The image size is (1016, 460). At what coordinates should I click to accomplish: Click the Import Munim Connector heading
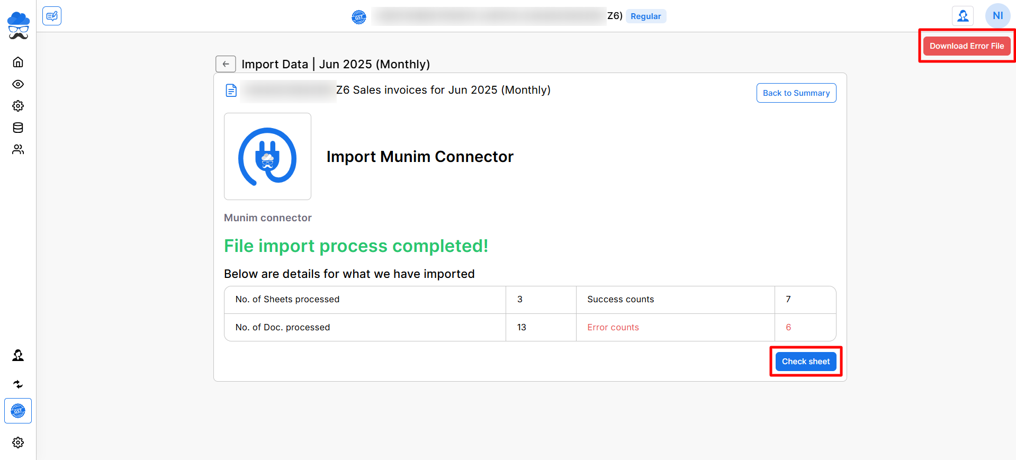[420, 157]
